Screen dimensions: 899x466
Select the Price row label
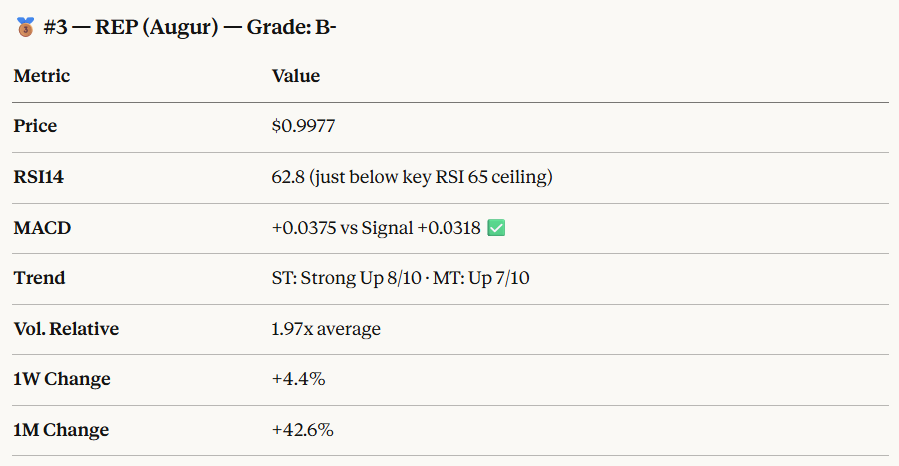point(35,126)
